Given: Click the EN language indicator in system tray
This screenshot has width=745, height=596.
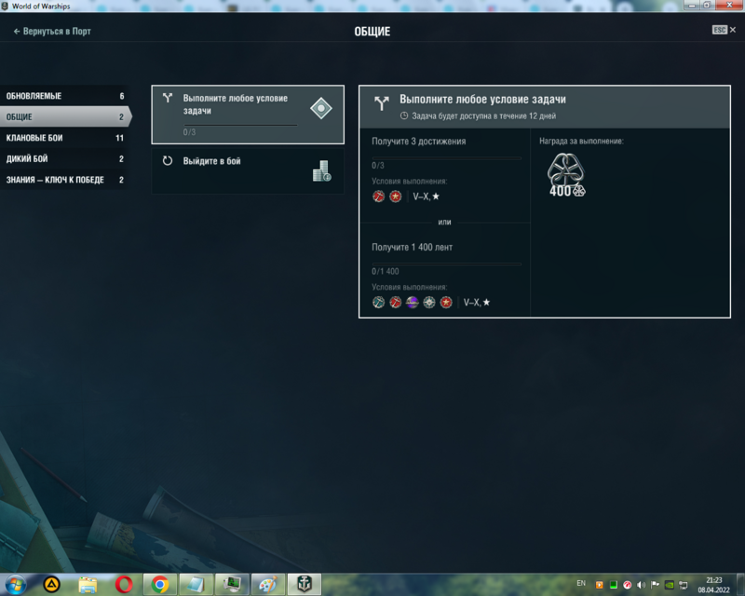Looking at the screenshot, I should click(x=581, y=583).
